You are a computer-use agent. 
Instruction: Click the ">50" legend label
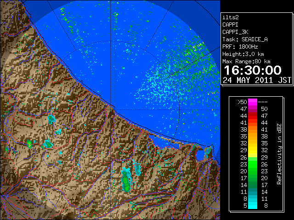tap(242, 102)
